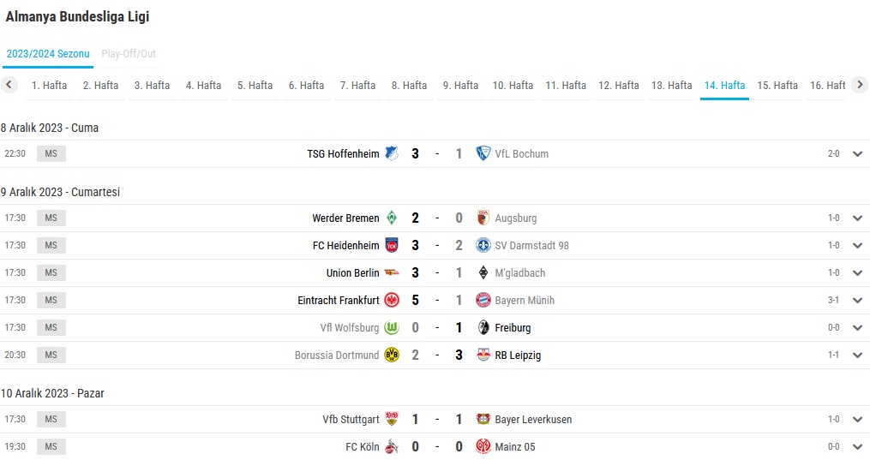Expand the Eintracht Frankfurt match row chevron
The image size is (870, 460).
858,301
